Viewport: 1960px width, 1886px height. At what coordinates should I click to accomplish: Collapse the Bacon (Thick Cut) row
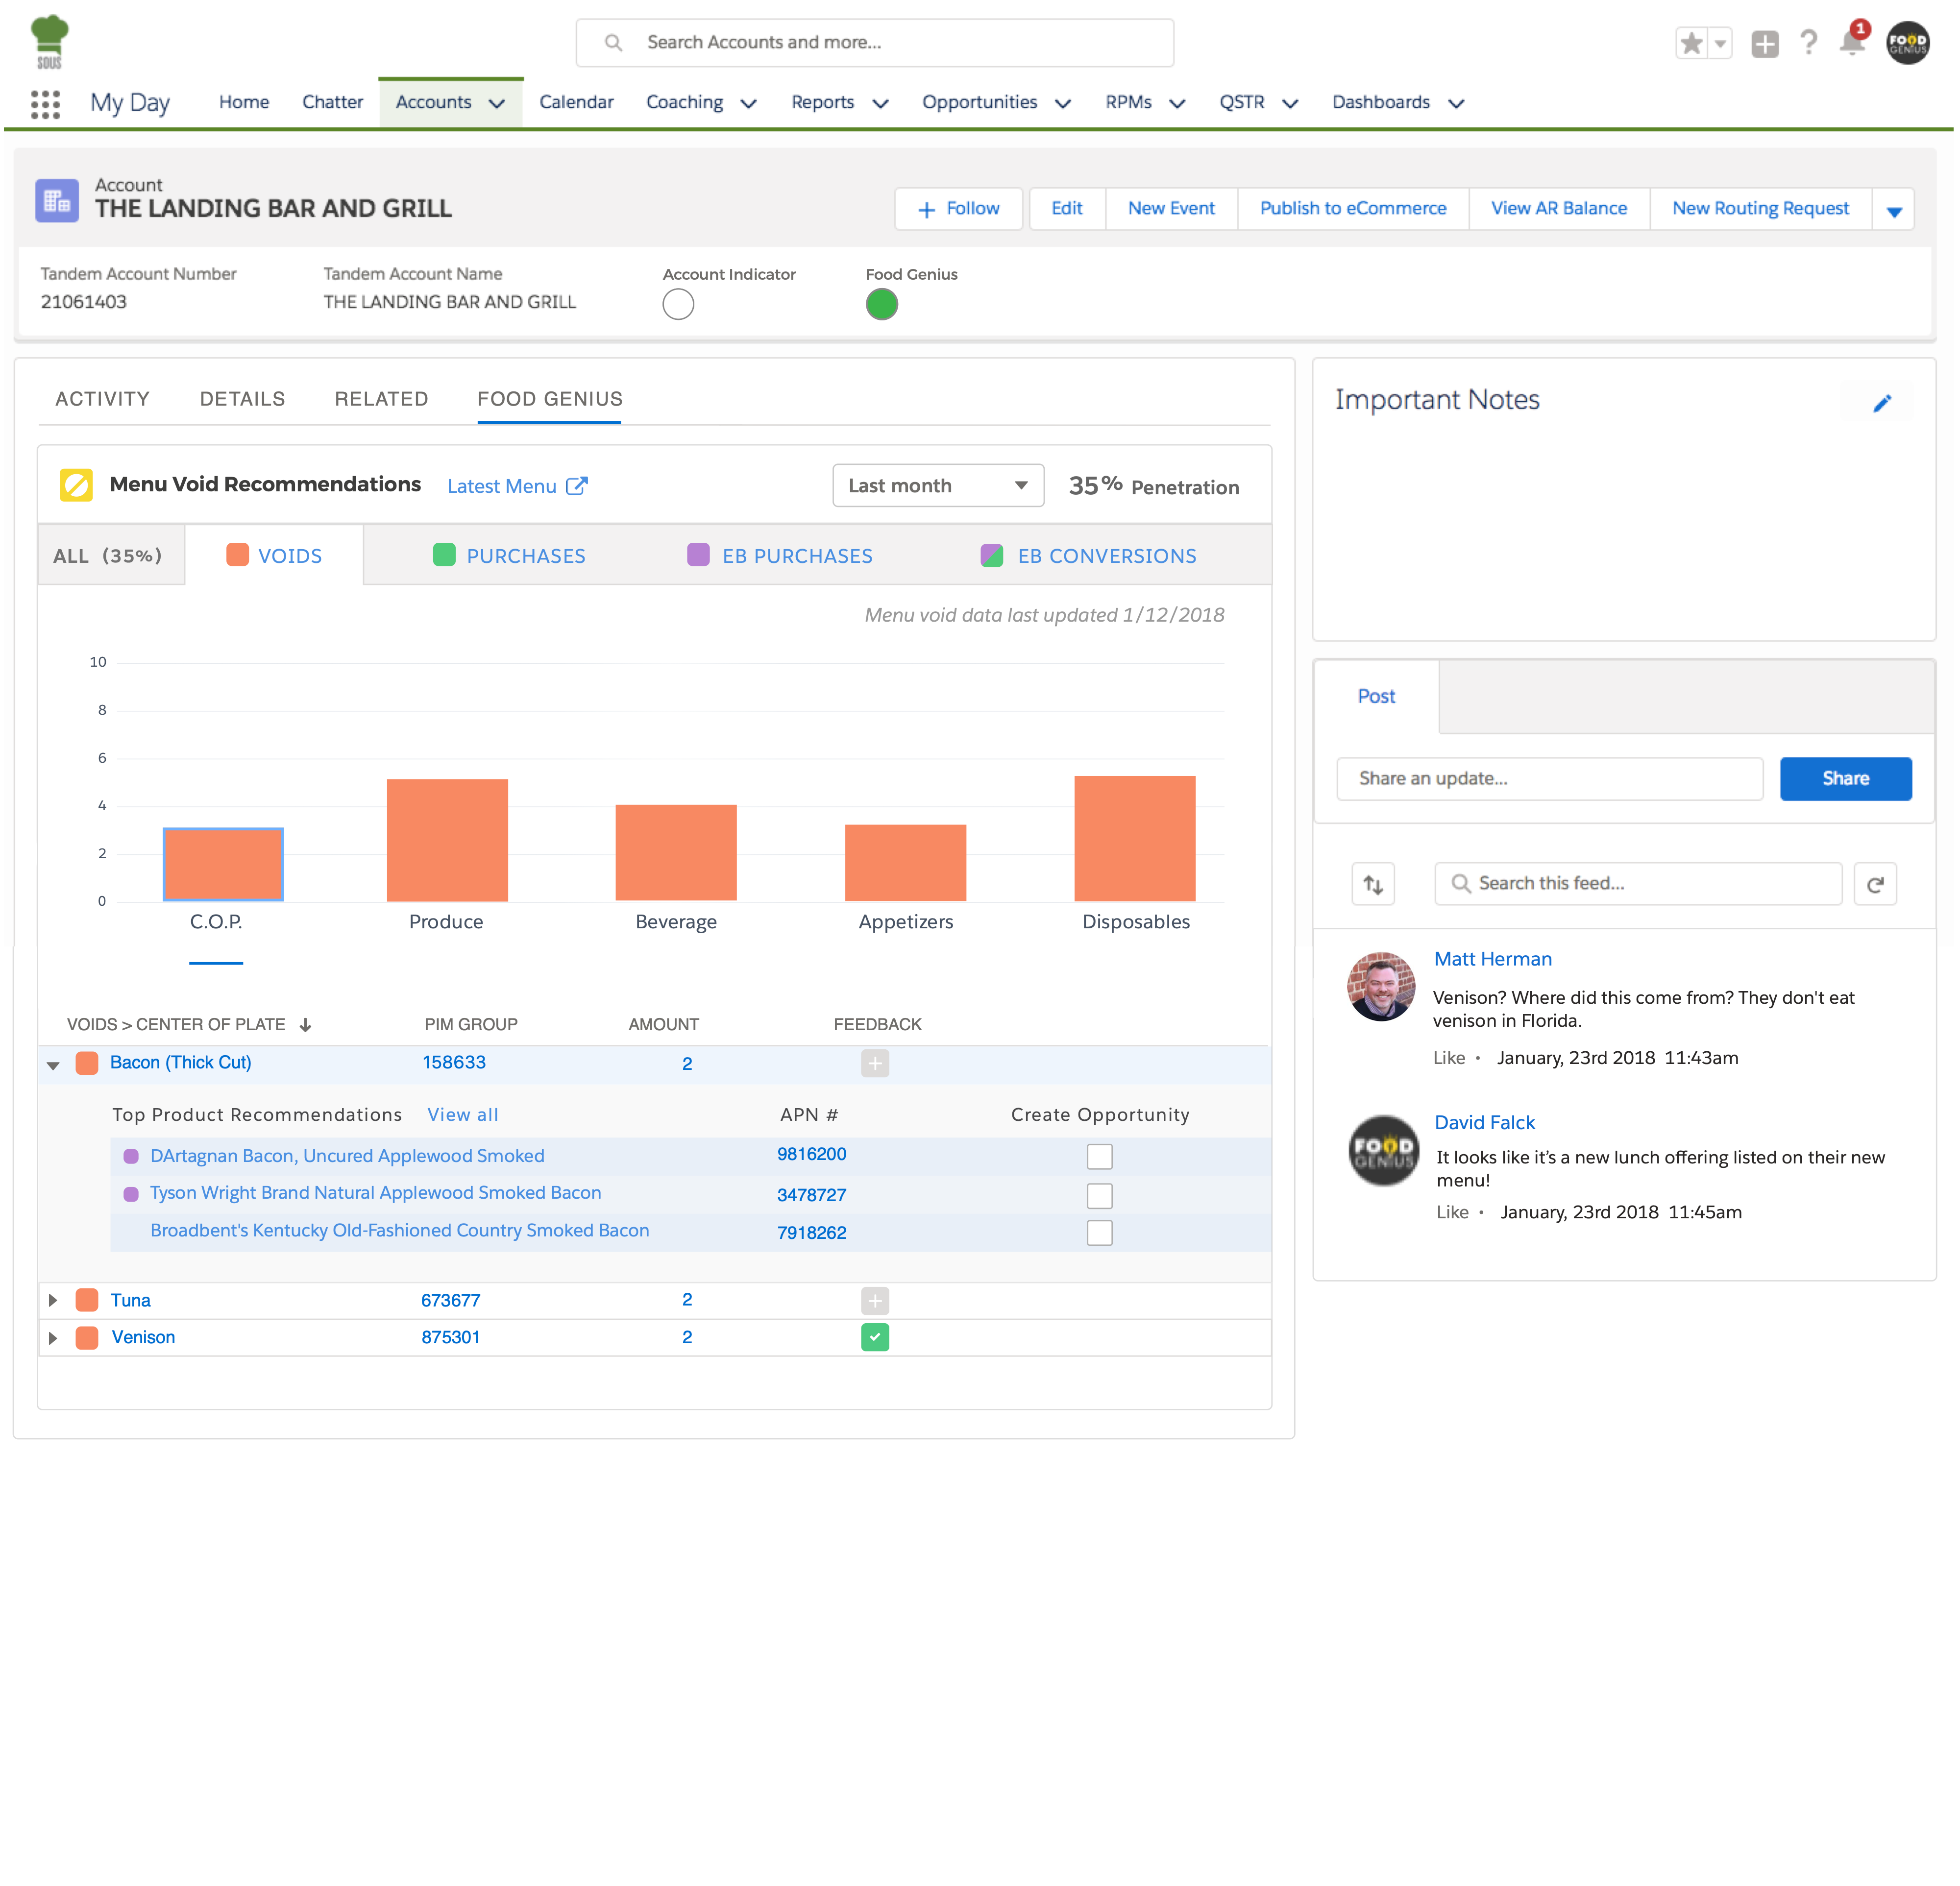click(x=53, y=1065)
